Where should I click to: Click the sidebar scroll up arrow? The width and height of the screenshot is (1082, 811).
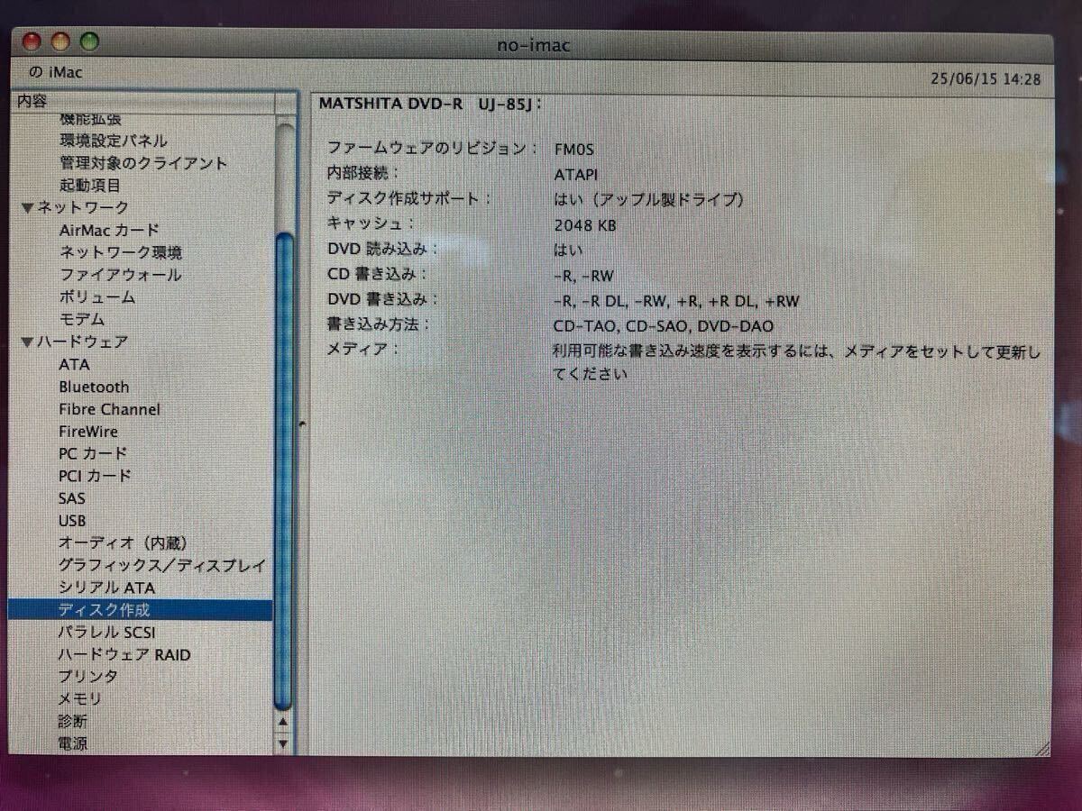click(283, 722)
